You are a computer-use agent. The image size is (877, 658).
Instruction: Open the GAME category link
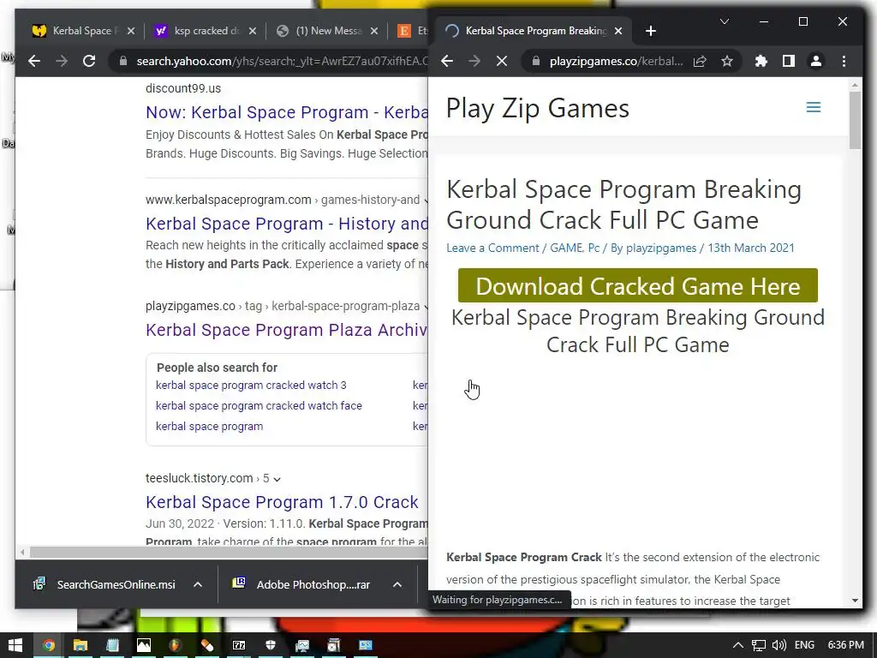(x=566, y=248)
